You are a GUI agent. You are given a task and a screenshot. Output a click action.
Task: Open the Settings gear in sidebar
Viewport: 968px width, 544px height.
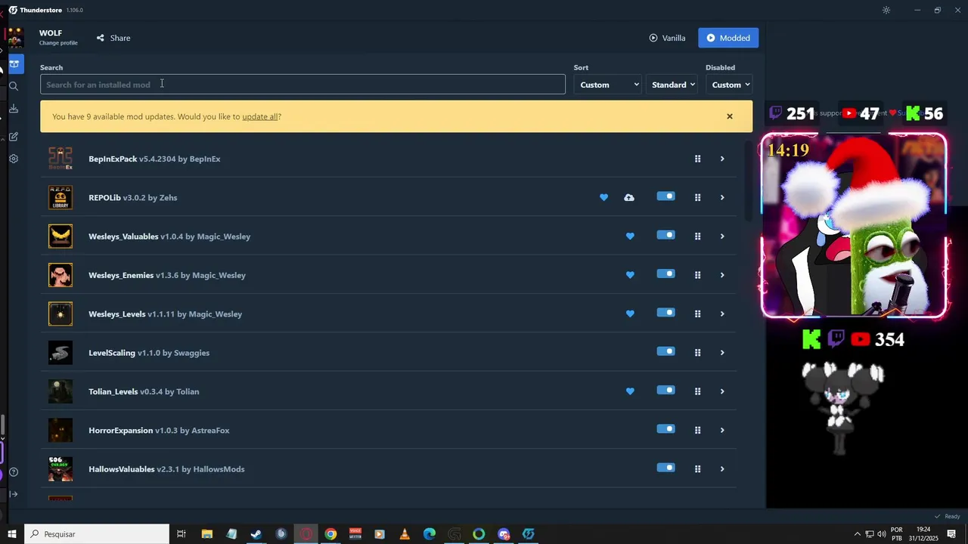pyautogui.click(x=14, y=159)
